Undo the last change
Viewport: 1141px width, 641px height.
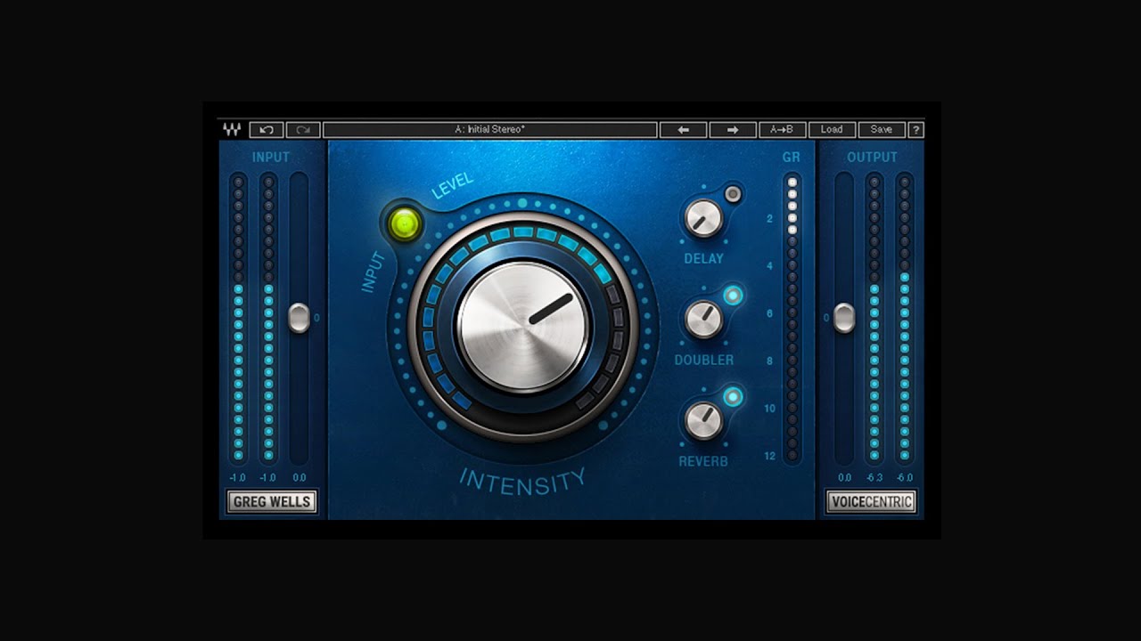pos(267,130)
